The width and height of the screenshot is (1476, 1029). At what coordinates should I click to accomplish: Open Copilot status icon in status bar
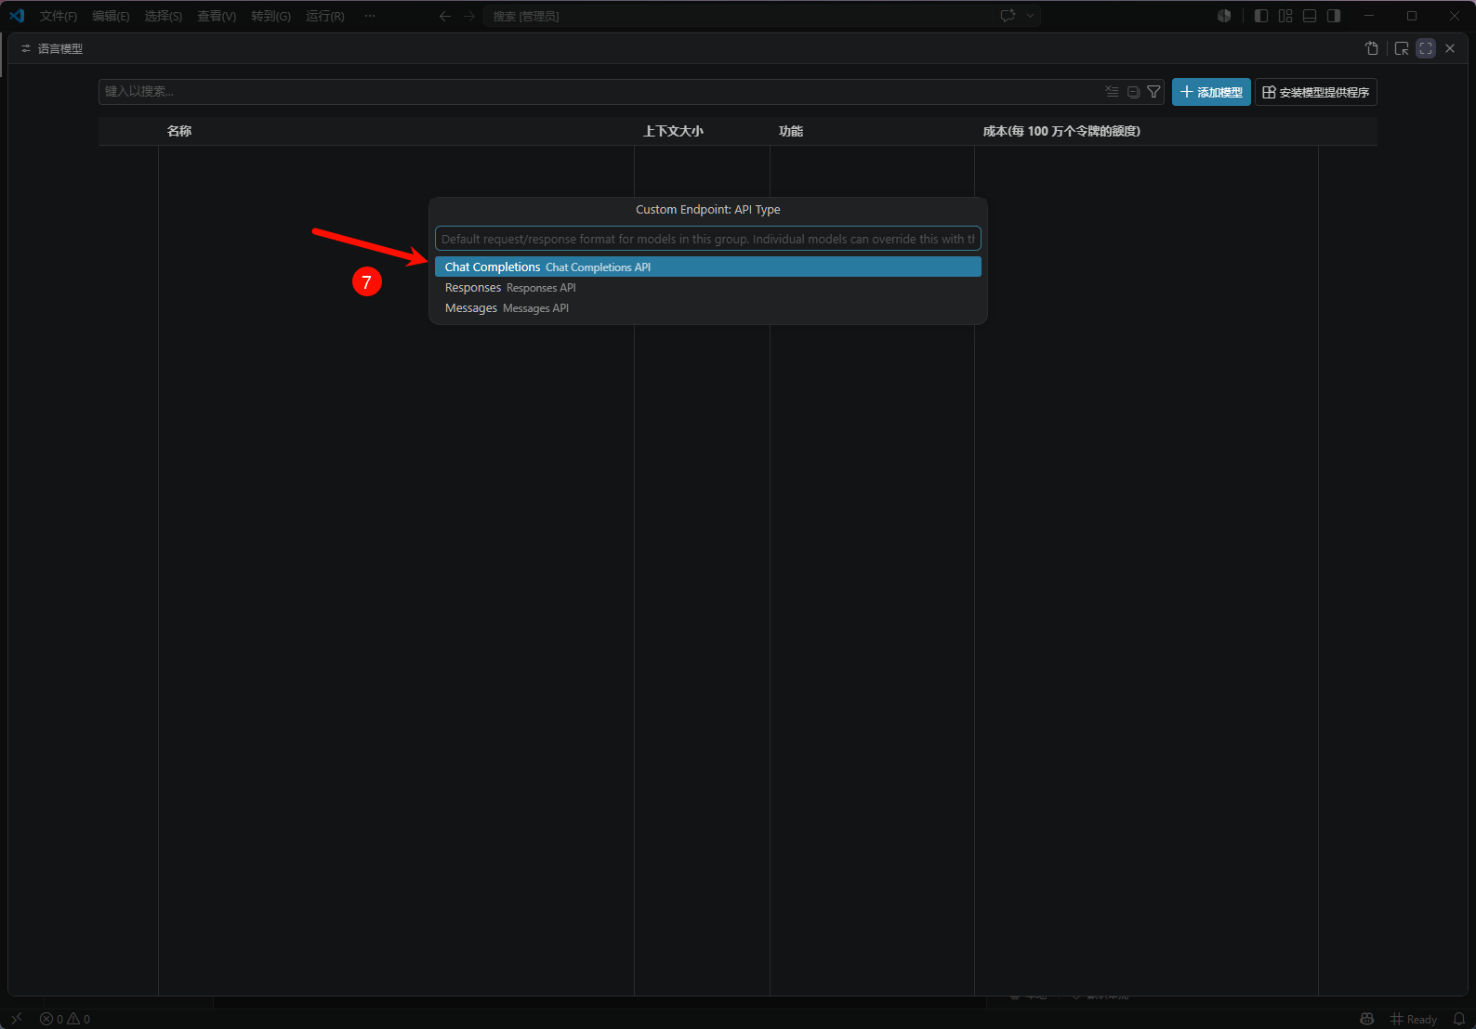pyautogui.click(x=1366, y=1019)
